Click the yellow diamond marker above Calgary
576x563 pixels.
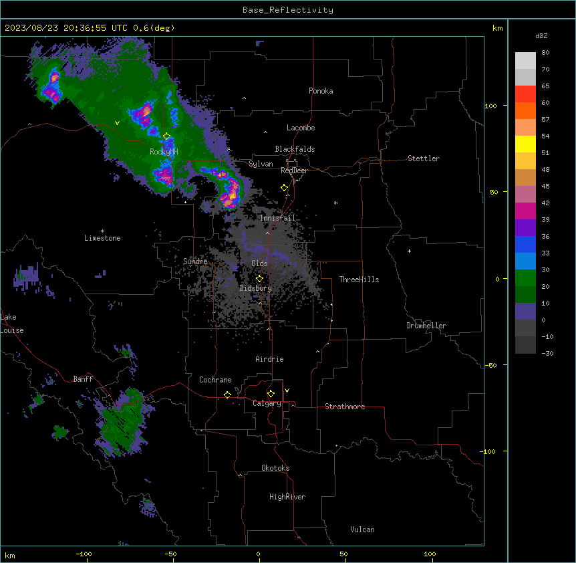(271, 394)
